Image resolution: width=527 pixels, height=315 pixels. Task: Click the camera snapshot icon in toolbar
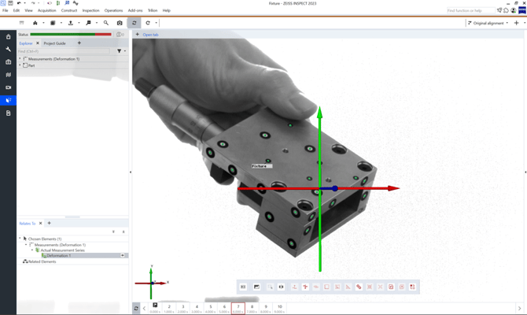[x=120, y=23]
